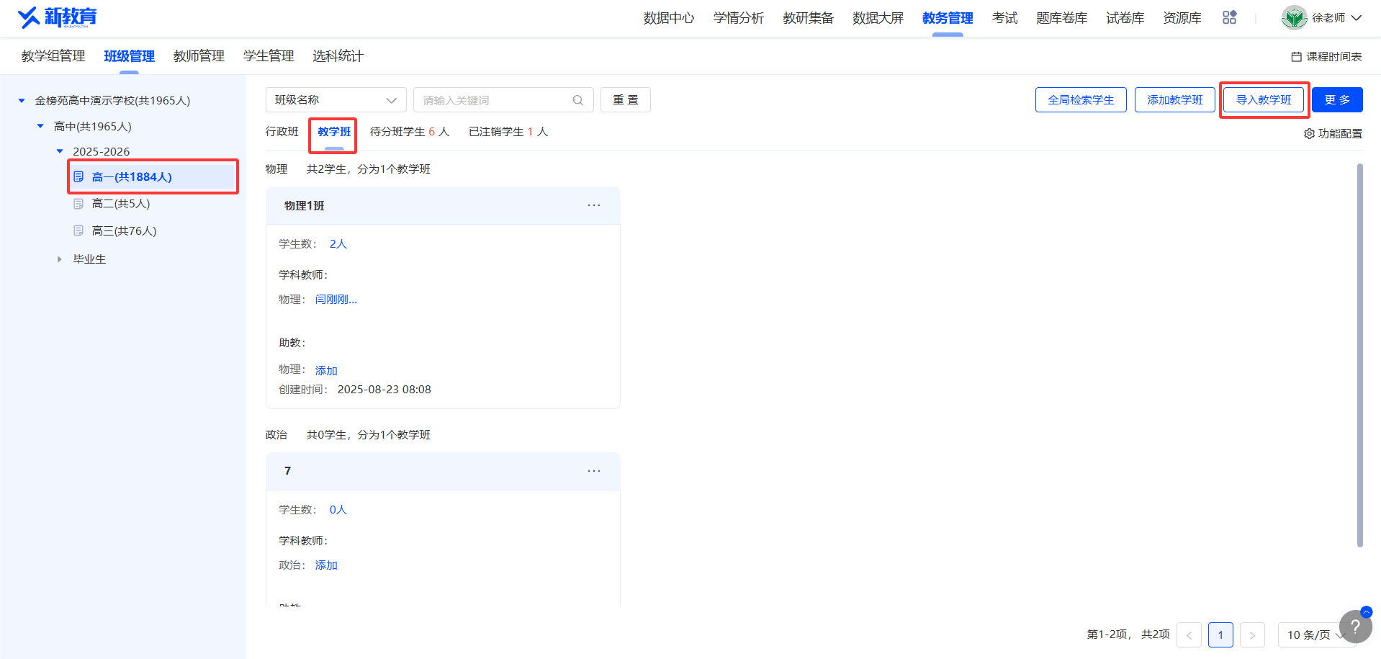The height and width of the screenshot is (659, 1381).
Task: Click the vertical scrollbar of class list
Action: pyautogui.click(x=1359, y=355)
